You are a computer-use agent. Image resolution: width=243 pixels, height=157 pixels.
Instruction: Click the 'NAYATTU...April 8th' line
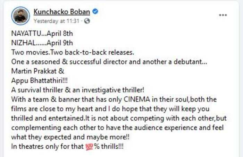42,34
